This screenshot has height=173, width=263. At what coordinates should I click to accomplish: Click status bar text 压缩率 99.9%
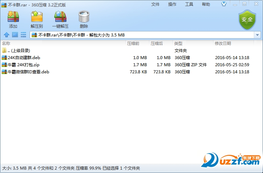(x=88, y=168)
